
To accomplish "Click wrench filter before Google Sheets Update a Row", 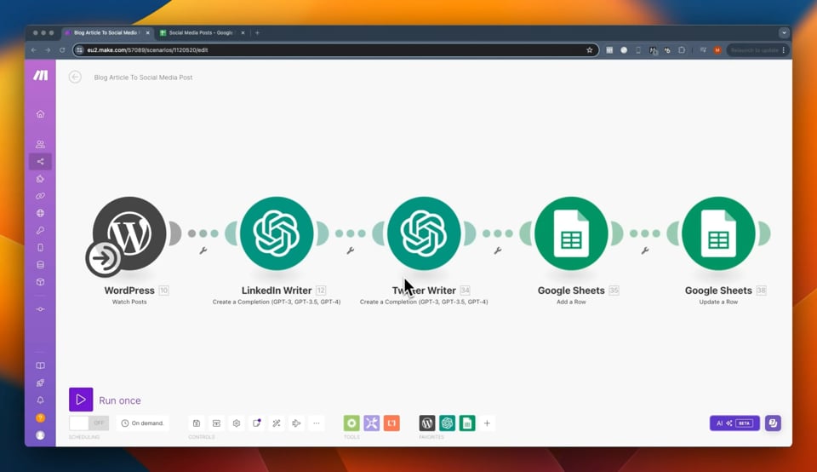I will click(x=645, y=250).
